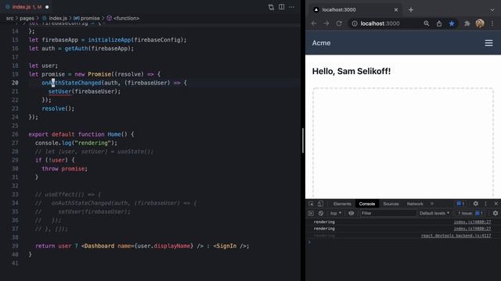The width and height of the screenshot is (501, 281).
Task: Close the DevTools panel
Action: pyautogui.click(x=496, y=204)
